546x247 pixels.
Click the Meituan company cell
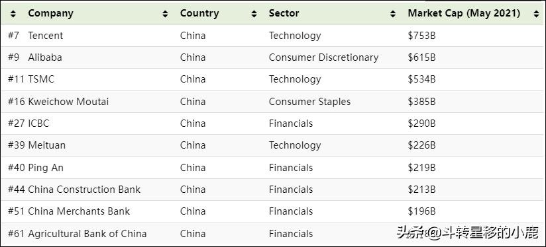(46, 145)
